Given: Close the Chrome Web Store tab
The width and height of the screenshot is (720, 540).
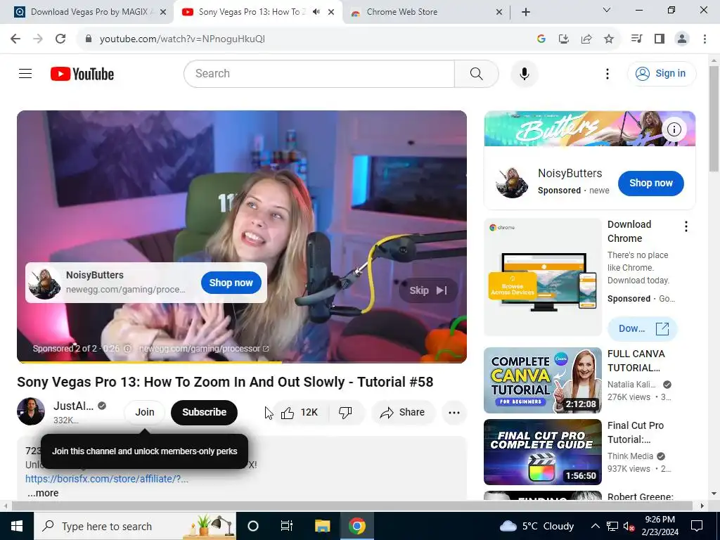Looking at the screenshot, I should [499, 12].
